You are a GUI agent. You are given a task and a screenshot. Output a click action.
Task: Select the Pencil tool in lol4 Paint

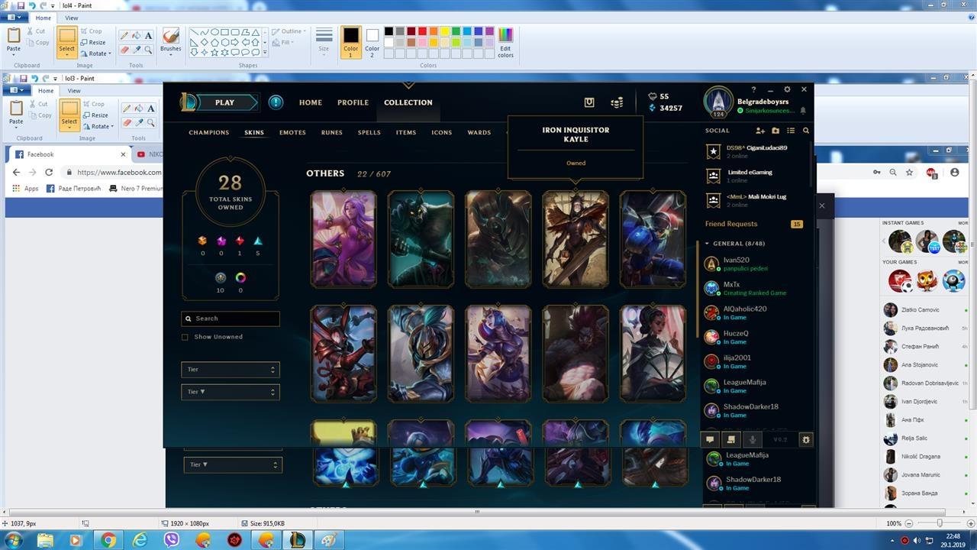(x=125, y=35)
